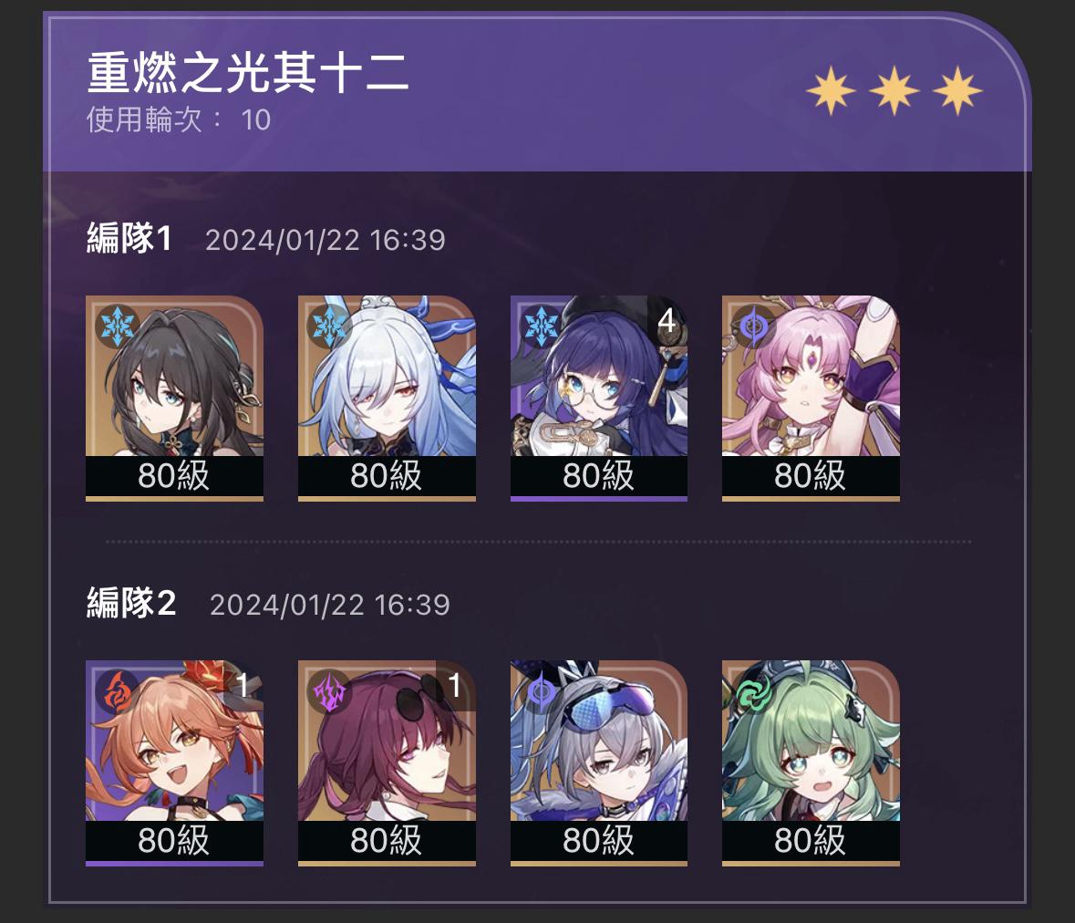Click the eidolon badge 1 on the orange-haired character
The height and width of the screenshot is (923, 1075).
point(243,685)
